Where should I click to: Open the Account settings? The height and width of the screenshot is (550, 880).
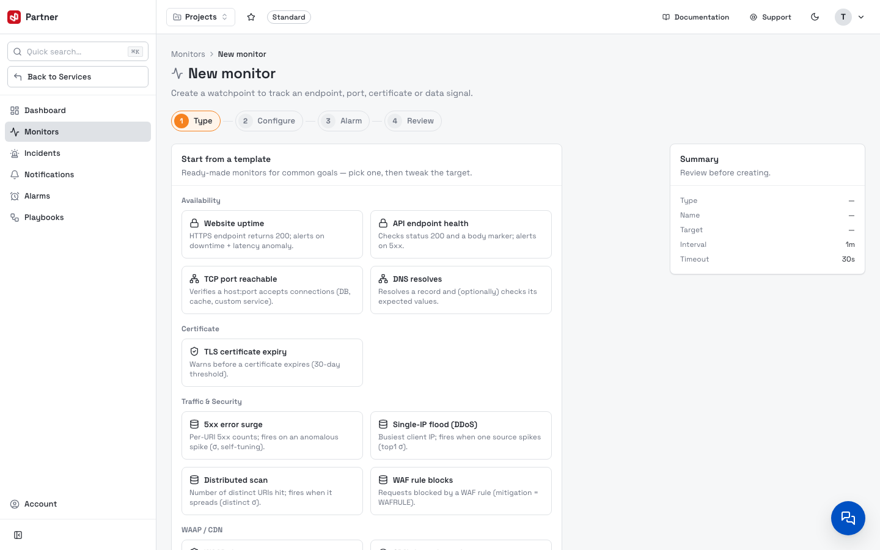point(78,504)
